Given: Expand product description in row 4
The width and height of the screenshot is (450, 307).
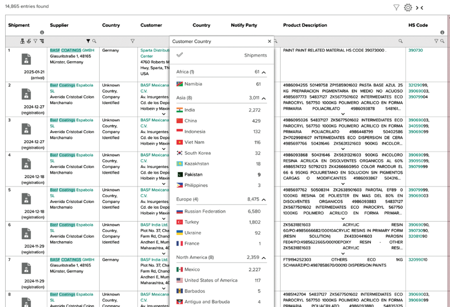Looking at the screenshot, I should point(343,184).
